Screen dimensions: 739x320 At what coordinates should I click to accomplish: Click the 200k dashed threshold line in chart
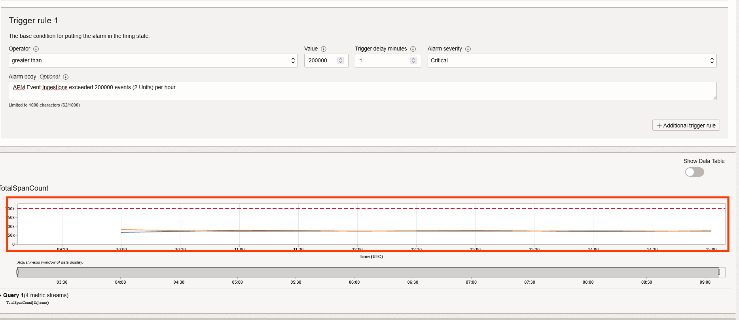(371, 209)
